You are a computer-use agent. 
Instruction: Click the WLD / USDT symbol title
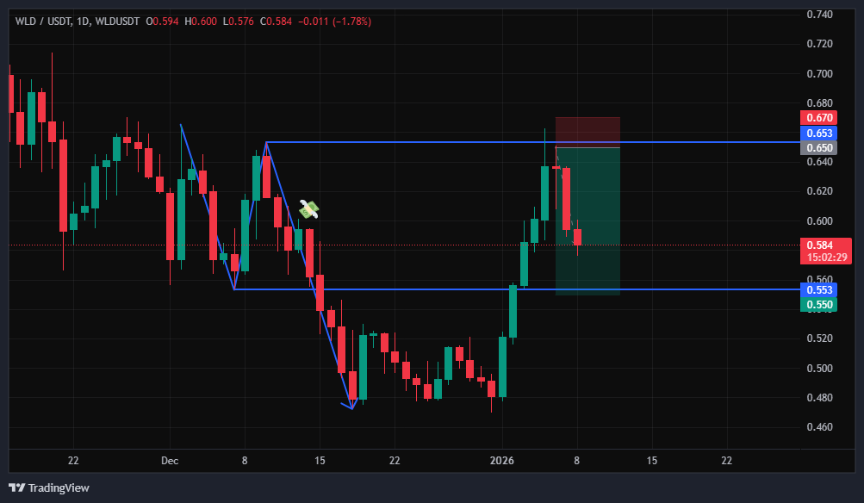click(x=44, y=21)
